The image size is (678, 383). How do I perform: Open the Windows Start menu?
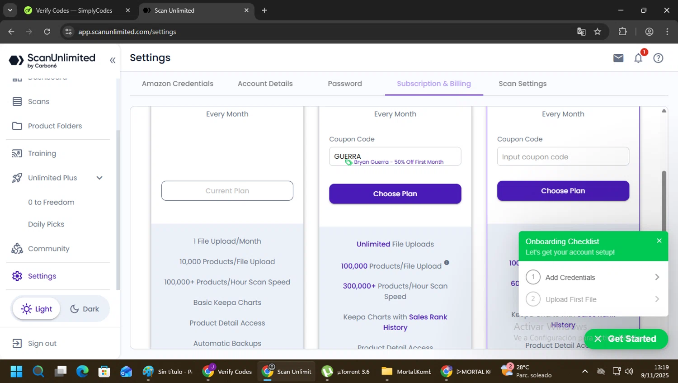click(x=16, y=372)
